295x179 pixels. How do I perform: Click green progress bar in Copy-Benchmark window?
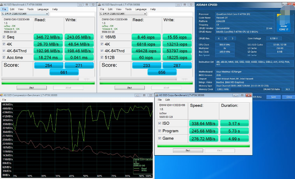point(203,146)
